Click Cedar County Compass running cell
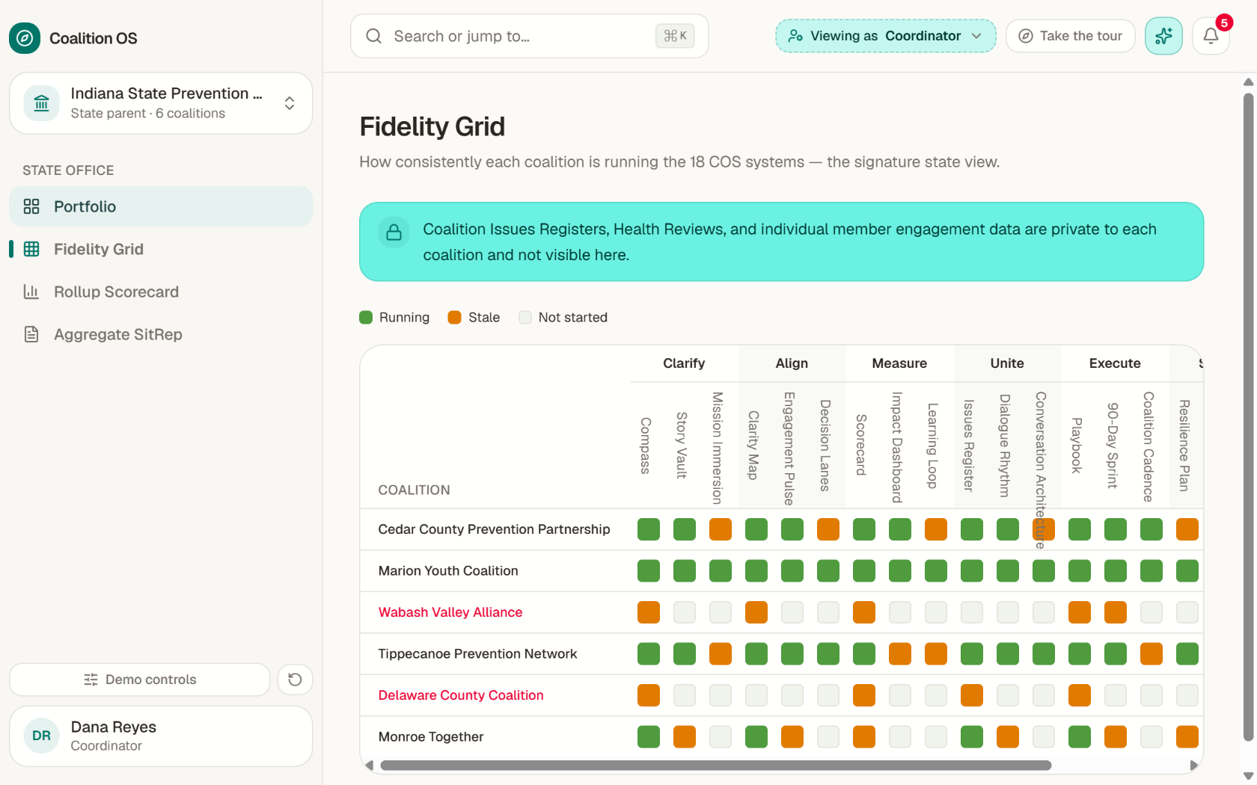 pyautogui.click(x=649, y=529)
